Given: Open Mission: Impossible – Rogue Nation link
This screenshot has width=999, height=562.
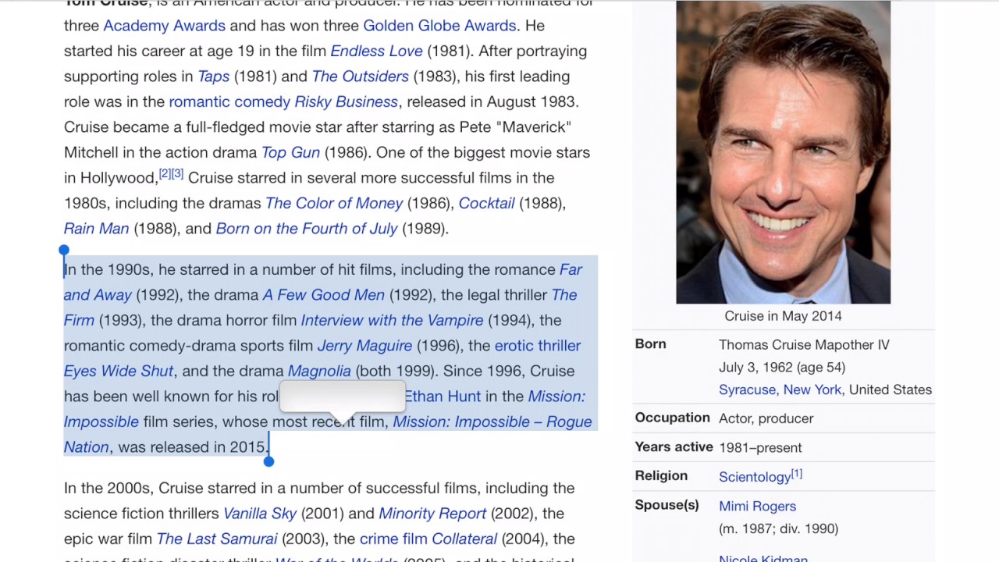Looking at the screenshot, I should [x=492, y=422].
